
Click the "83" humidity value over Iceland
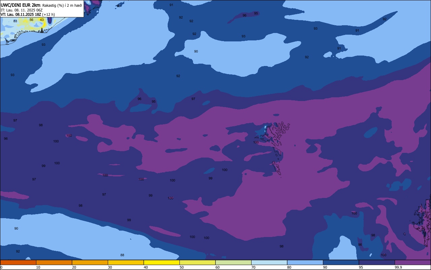coord(15,21)
